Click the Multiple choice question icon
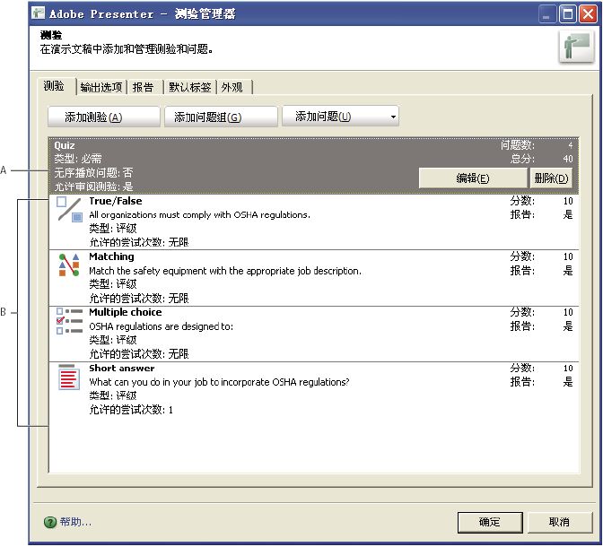Viewport: 603px width, 547px height. pyautogui.click(x=69, y=320)
